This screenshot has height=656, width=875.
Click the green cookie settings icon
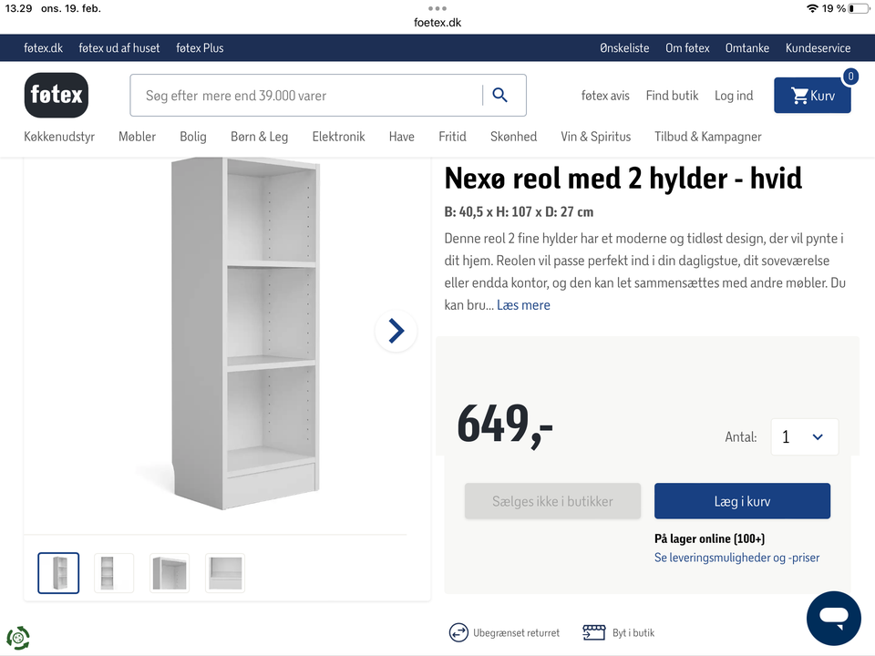click(18, 637)
